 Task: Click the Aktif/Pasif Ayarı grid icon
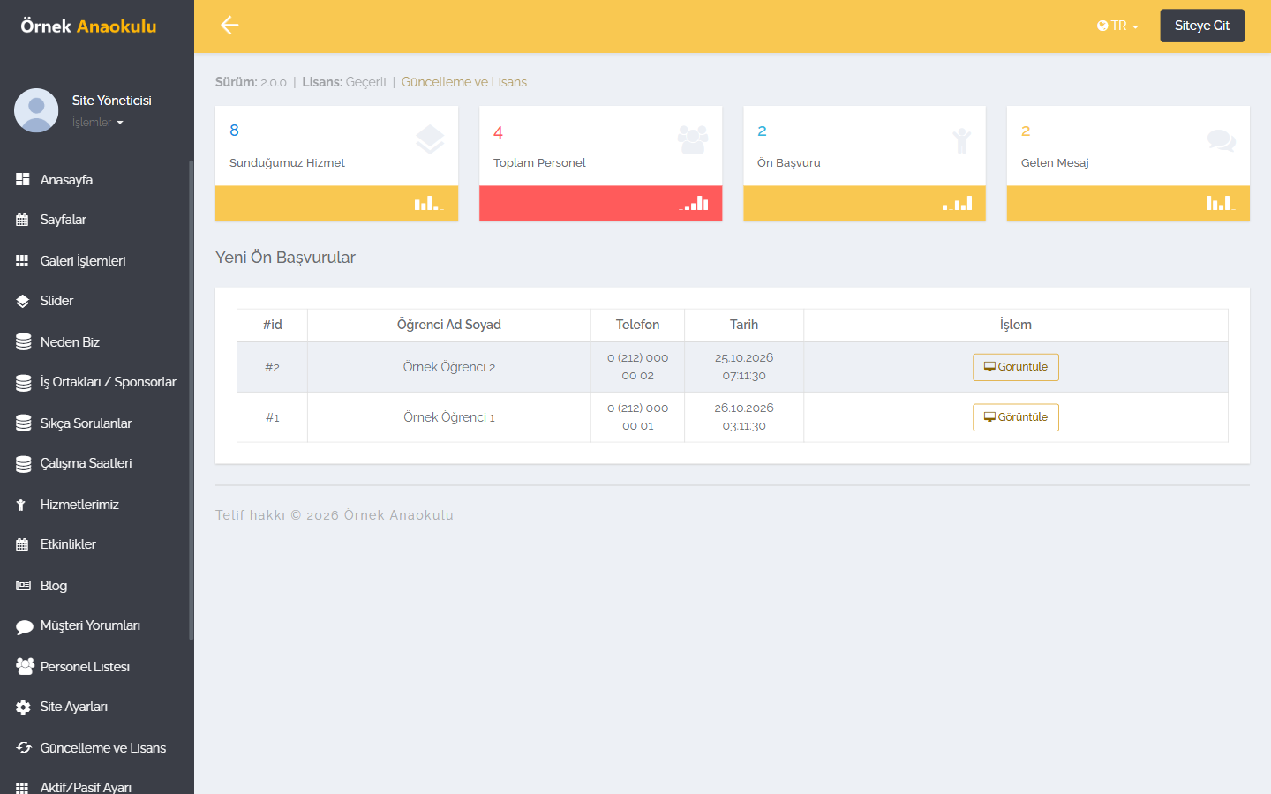click(22, 788)
